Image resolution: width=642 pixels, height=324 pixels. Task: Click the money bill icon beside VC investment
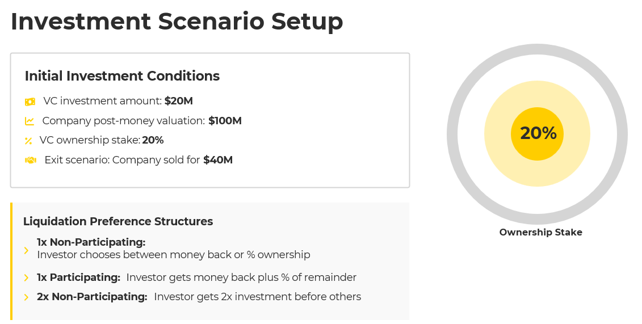[x=30, y=102]
